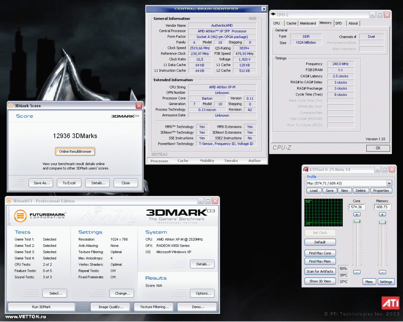Delete the ATITool profile
The image size is (403, 322).
(x=360, y=191)
